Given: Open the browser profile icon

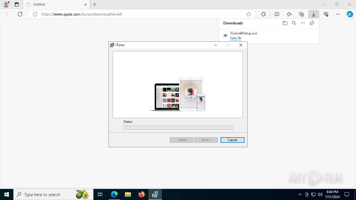Looking at the screenshot, I should point(6,4).
